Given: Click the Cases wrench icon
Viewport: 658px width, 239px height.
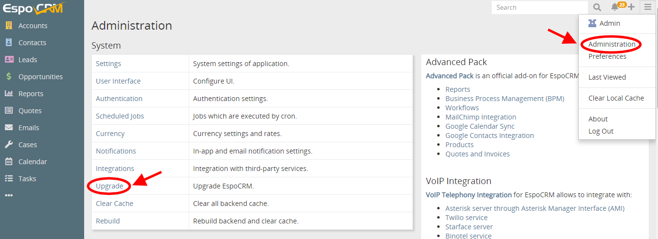Looking at the screenshot, I should [x=9, y=145].
